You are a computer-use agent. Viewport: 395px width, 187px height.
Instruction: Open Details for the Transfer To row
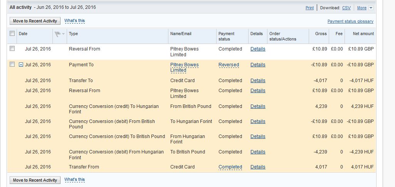pyautogui.click(x=258, y=81)
